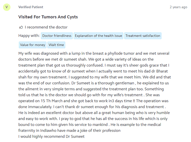Select the Explanation of the health issue tag

click(x=98, y=36)
